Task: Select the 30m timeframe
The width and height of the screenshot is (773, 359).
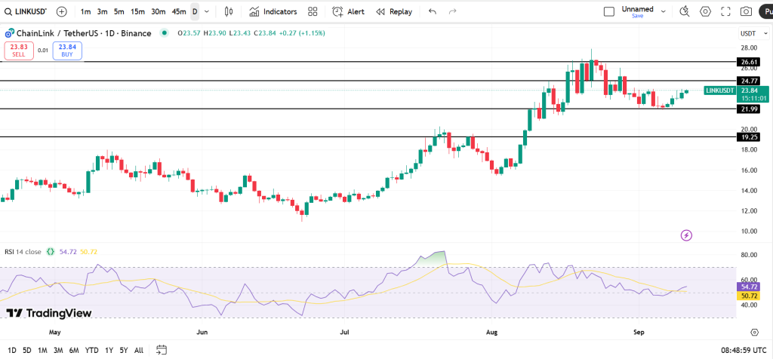Action: [x=159, y=11]
